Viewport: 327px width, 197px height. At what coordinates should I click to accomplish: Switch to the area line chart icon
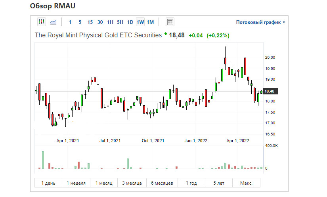click(x=53, y=22)
